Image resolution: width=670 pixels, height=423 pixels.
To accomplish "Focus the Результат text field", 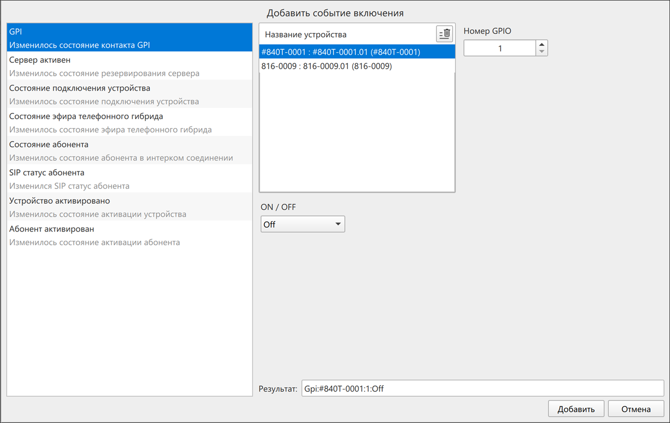I will 483,388.
